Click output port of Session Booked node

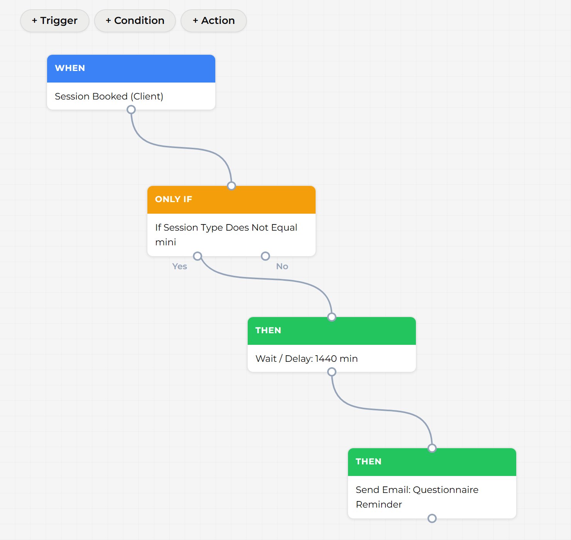[131, 110]
